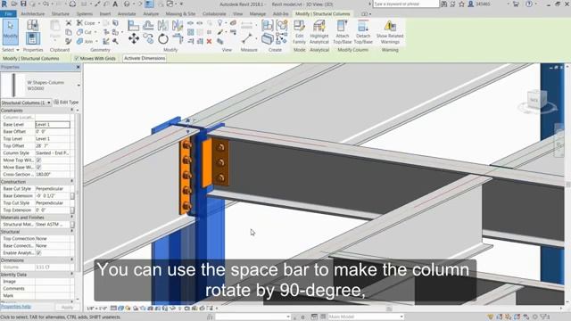Open the Manage ribbon tab
The image size is (571, 321).
point(258,14)
